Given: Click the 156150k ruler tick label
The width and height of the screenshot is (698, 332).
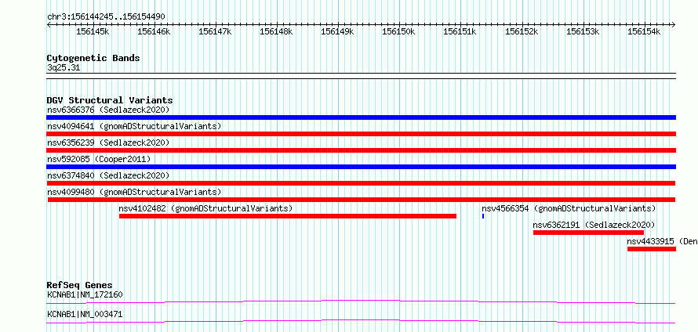Looking at the screenshot, I should (x=399, y=31).
